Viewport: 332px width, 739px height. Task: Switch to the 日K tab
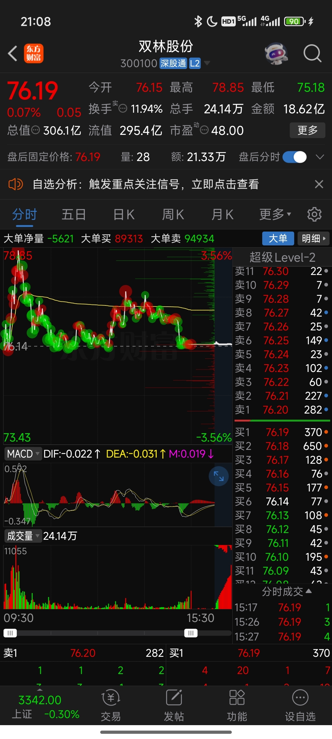tap(124, 214)
